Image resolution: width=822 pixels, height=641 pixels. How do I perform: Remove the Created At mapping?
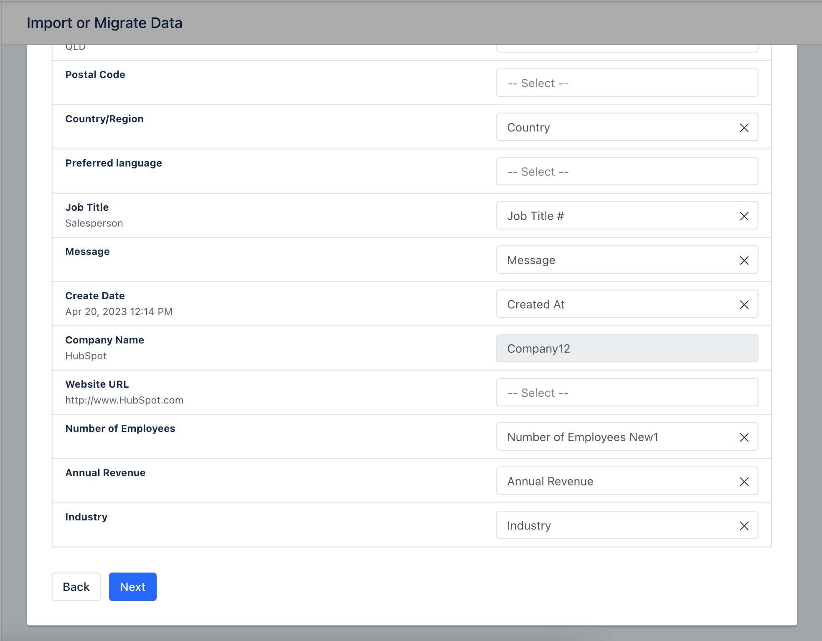click(x=744, y=305)
